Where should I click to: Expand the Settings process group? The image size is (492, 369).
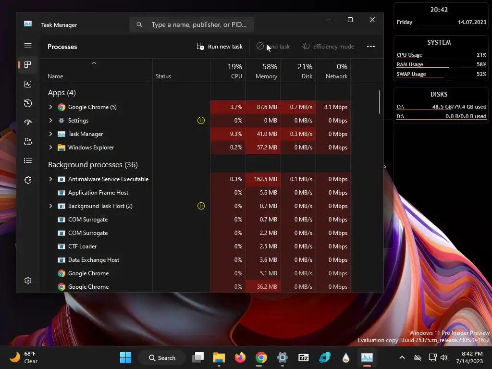(x=50, y=121)
